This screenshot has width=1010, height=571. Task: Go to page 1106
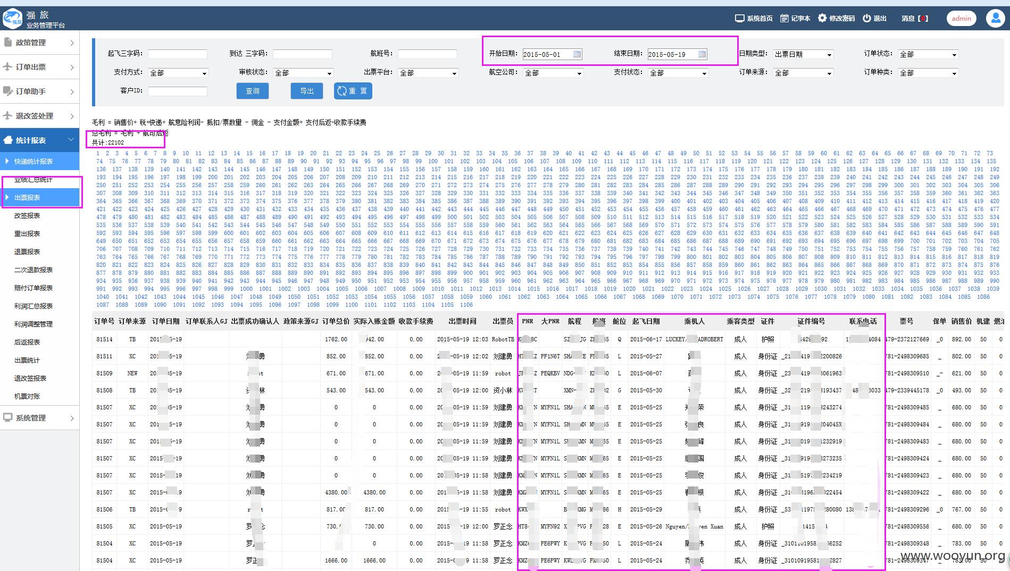[x=466, y=305]
